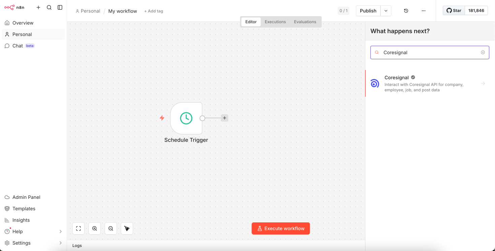The image size is (495, 251).
Task: Click the Schedule Trigger node label
Action: point(186,140)
